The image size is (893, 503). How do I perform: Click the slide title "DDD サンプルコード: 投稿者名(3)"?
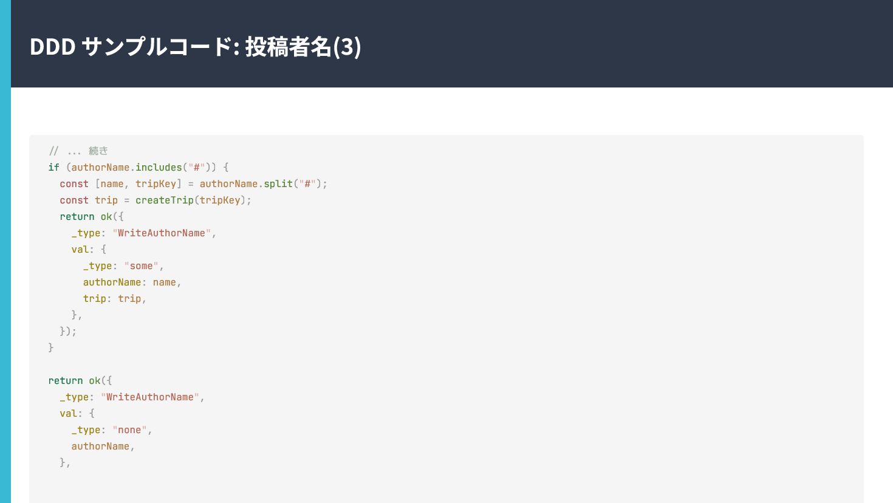coord(195,47)
